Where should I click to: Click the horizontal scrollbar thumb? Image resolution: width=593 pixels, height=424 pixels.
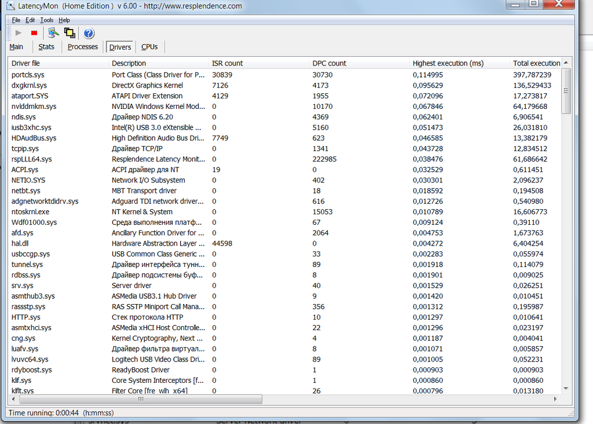coord(141,399)
